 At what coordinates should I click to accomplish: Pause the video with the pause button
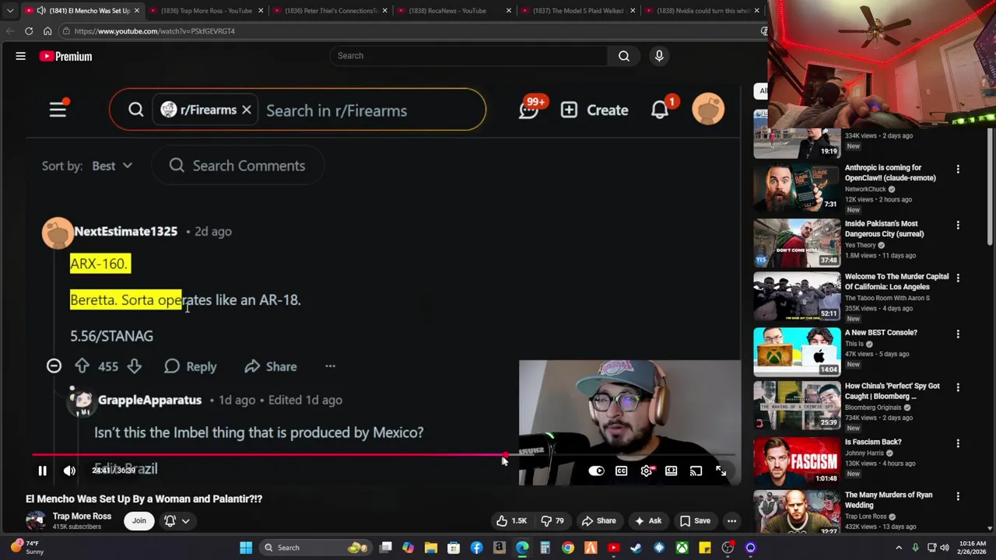pyautogui.click(x=43, y=471)
